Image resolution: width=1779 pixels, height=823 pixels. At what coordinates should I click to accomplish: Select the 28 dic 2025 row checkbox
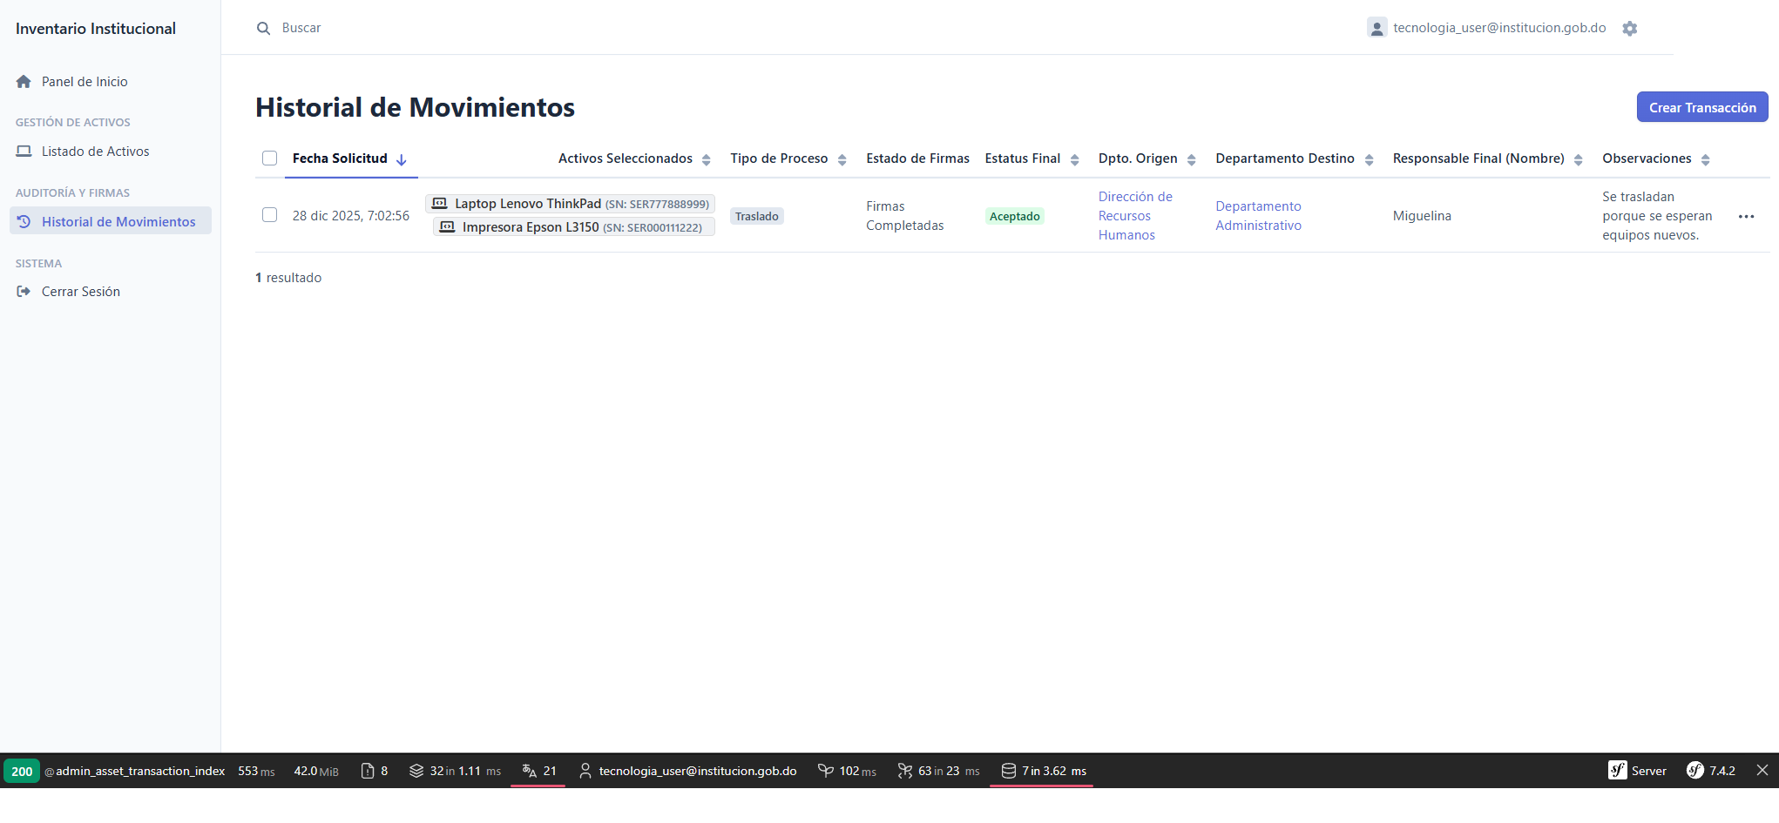pos(270,215)
